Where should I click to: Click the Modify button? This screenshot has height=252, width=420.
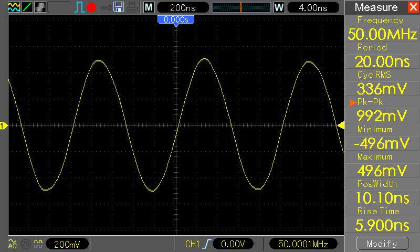point(382,244)
